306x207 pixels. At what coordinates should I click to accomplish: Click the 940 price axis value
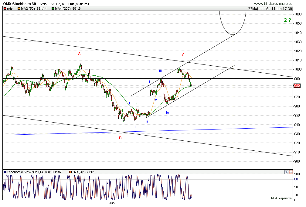(x=297, y=125)
